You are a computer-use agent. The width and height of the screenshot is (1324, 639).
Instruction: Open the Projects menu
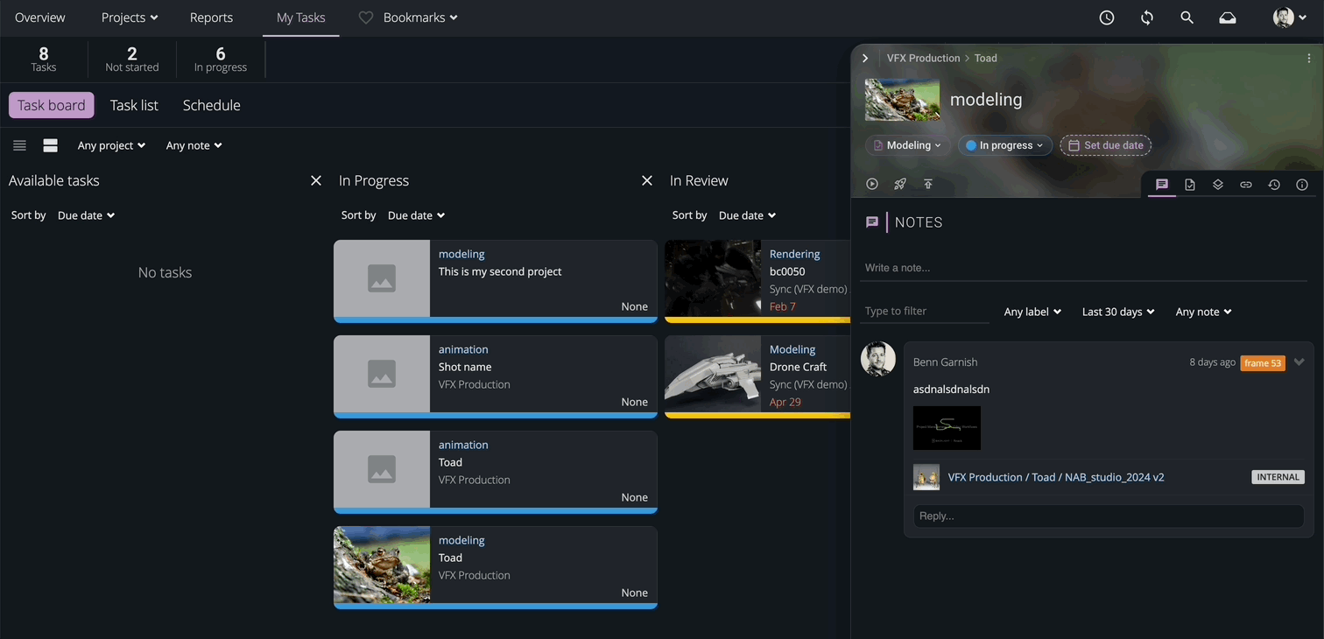tap(129, 17)
